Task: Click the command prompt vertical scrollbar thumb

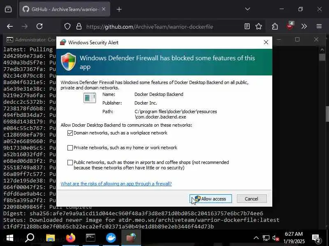Action: point(322,57)
